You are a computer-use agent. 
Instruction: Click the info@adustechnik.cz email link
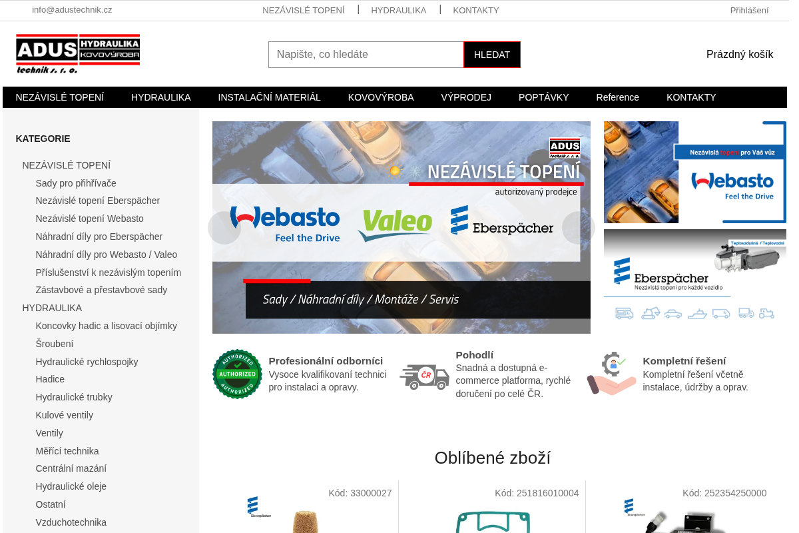coord(72,10)
